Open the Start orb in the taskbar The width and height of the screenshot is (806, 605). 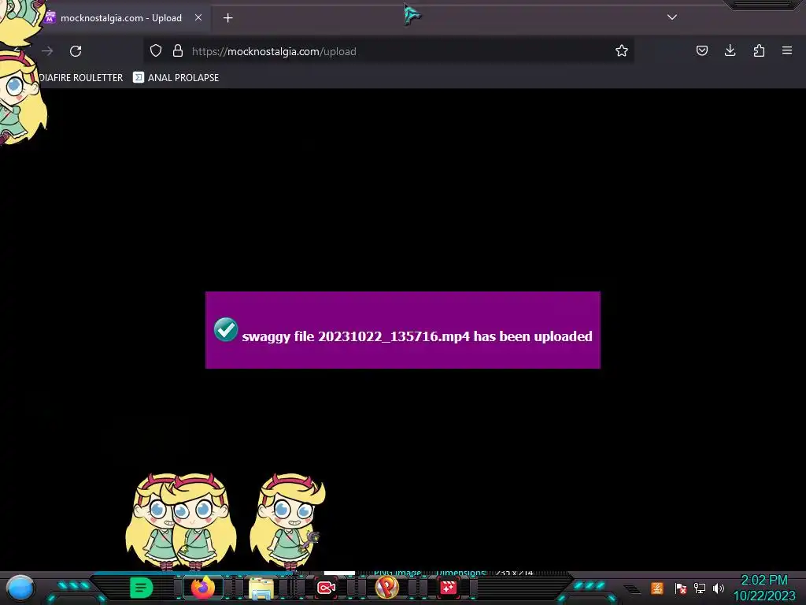[x=20, y=588]
